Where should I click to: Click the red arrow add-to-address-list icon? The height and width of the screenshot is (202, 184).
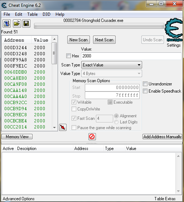tap(63, 127)
